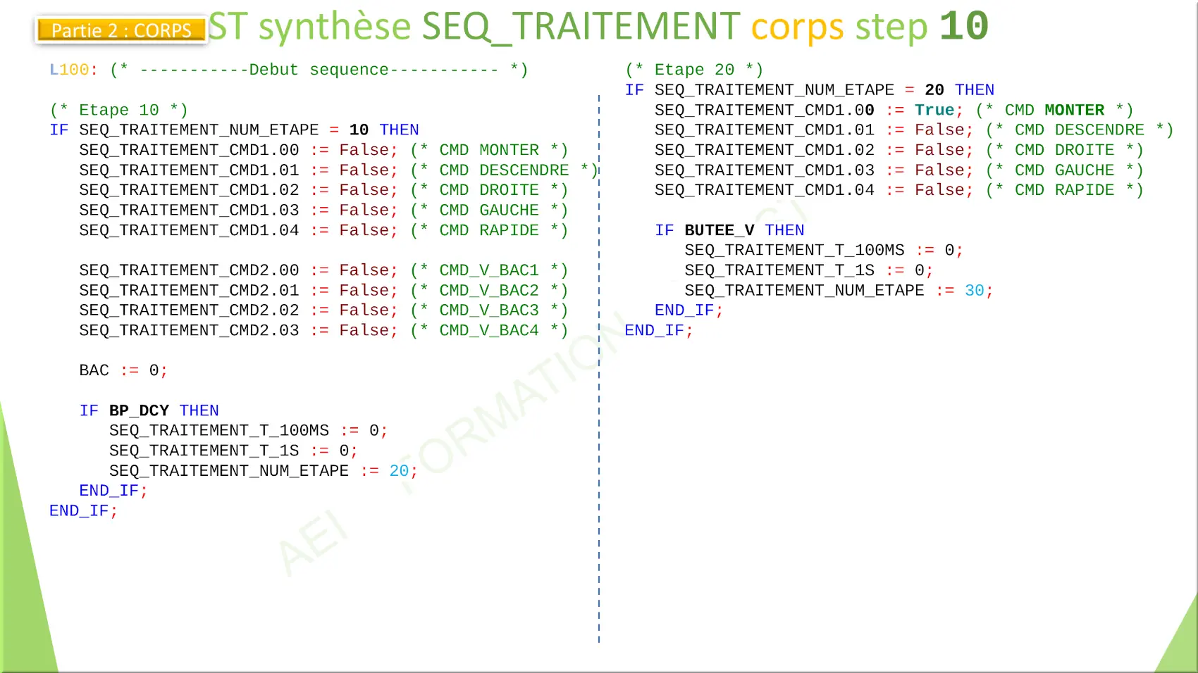Click the final END_IF of Etape 20

pos(659,331)
